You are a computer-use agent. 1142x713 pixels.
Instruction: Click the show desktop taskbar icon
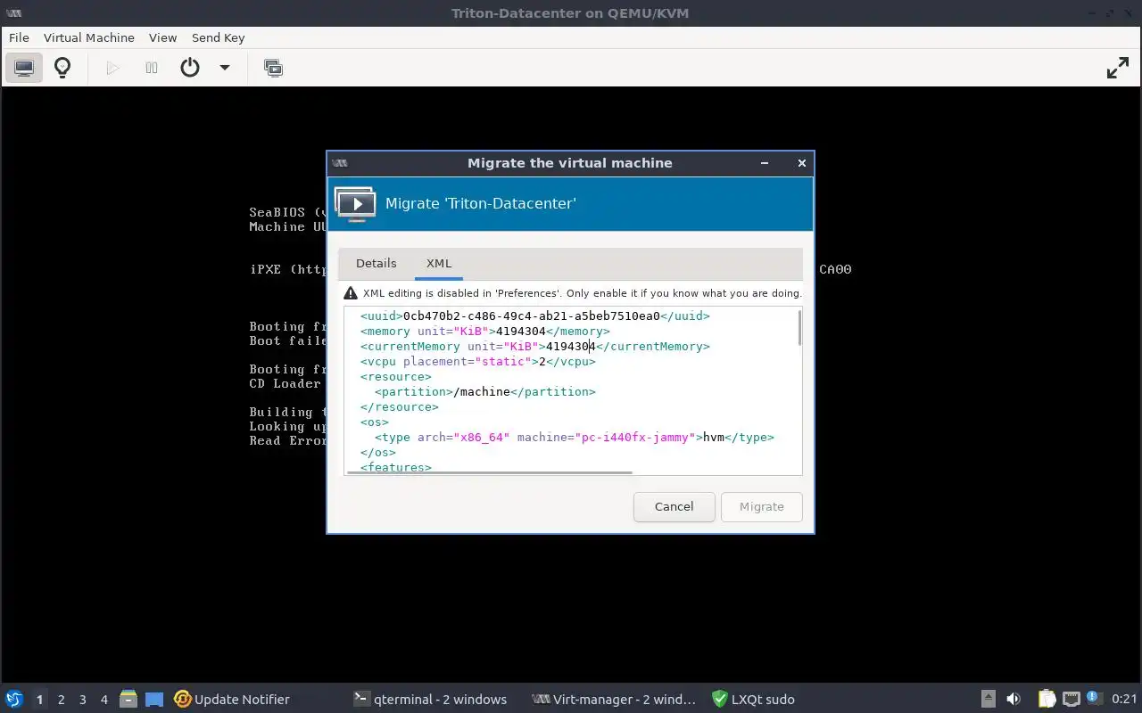click(154, 699)
